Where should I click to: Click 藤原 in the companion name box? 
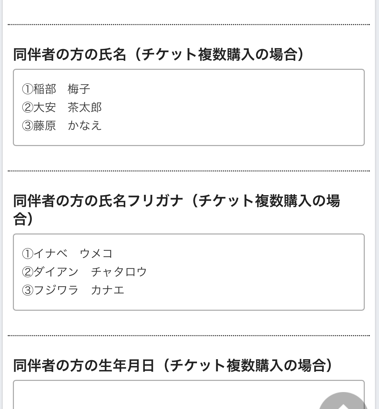tap(45, 126)
